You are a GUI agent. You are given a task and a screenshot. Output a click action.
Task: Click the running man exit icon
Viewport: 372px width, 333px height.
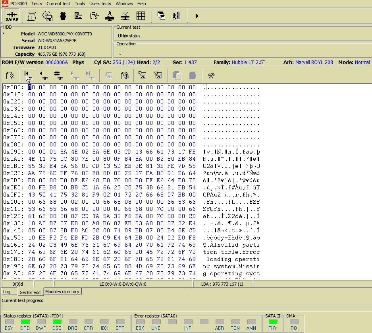176,16
